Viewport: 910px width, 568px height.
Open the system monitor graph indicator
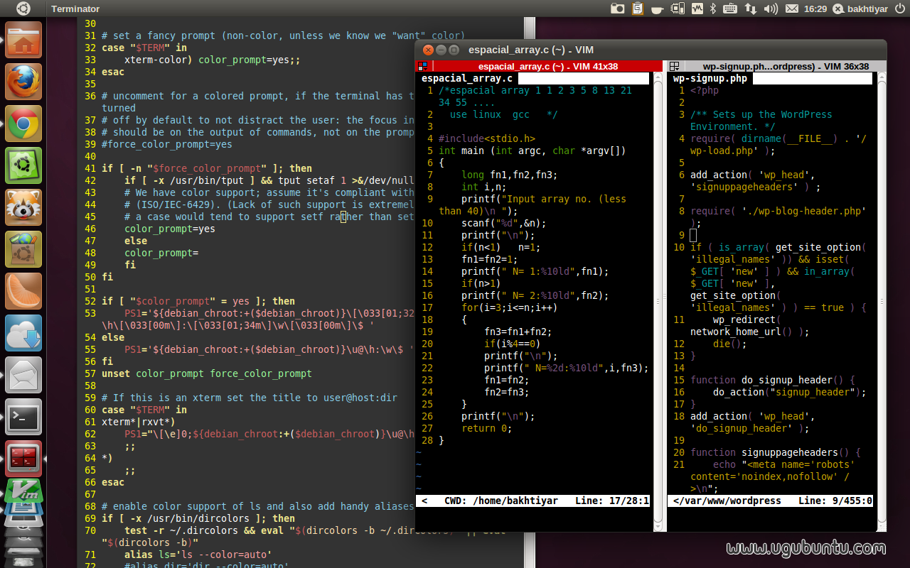point(697,9)
